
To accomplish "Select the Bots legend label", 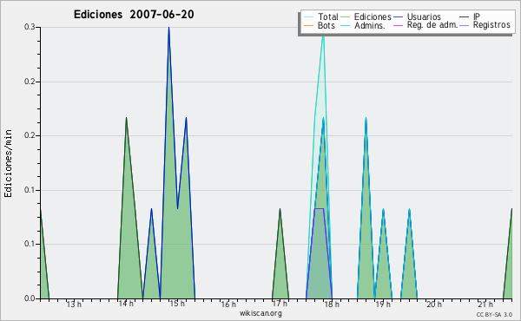I will point(326,25).
